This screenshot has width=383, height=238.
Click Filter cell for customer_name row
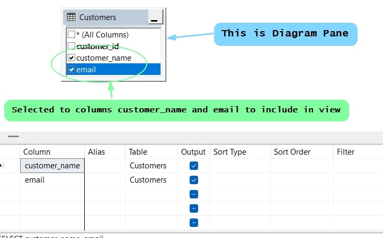click(x=358, y=166)
